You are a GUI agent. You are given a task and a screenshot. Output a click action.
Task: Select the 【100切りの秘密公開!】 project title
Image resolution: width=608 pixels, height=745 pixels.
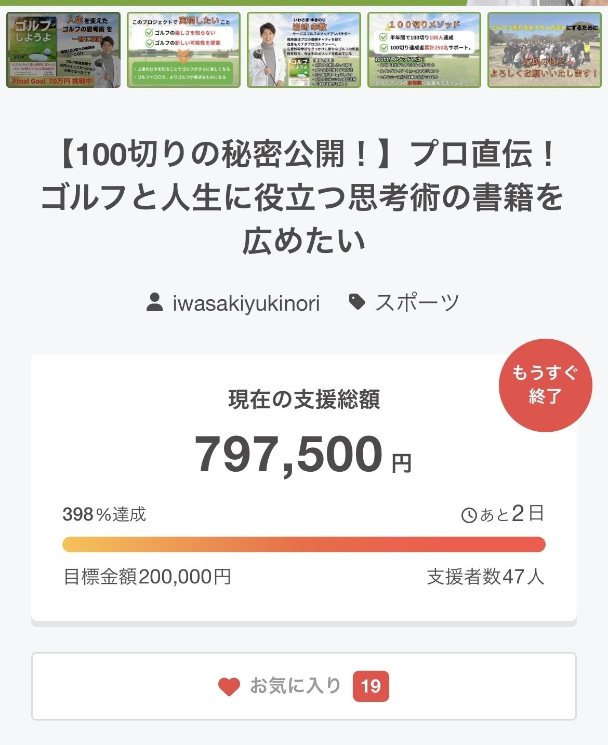point(303,197)
